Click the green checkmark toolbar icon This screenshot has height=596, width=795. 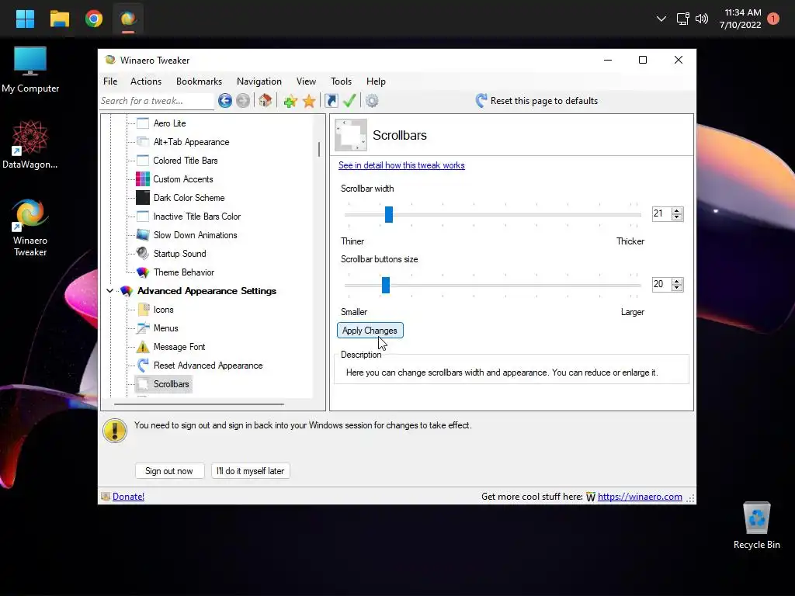tap(349, 100)
